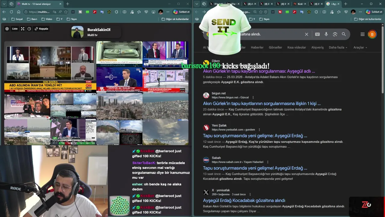Clear the Google search box with X
Screen dimensions: 385x217
(x=306, y=34)
